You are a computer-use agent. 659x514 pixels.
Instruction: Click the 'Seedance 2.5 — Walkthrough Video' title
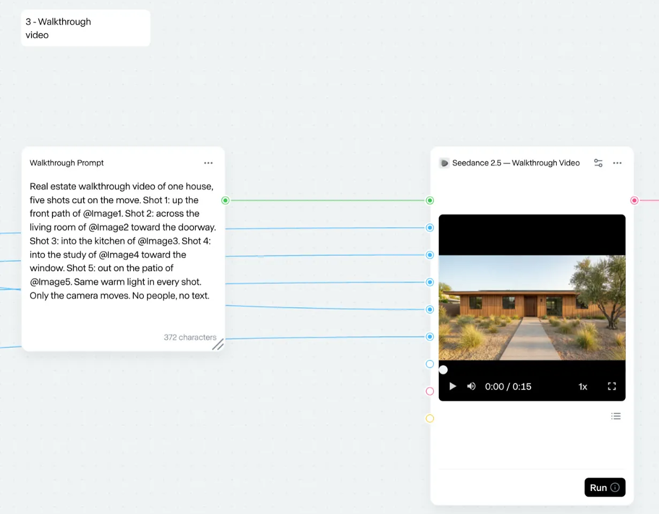pyautogui.click(x=516, y=163)
